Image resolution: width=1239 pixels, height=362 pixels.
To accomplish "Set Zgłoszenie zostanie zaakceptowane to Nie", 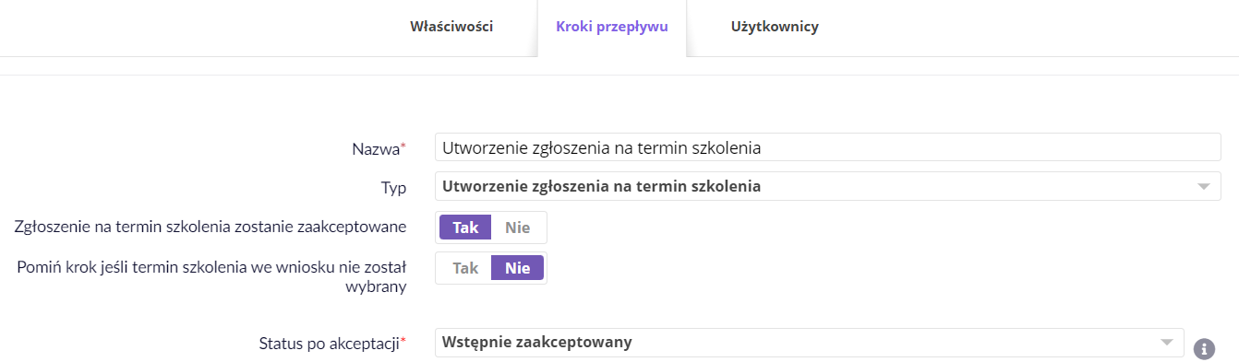I will pyautogui.click(x=518, y=228).
